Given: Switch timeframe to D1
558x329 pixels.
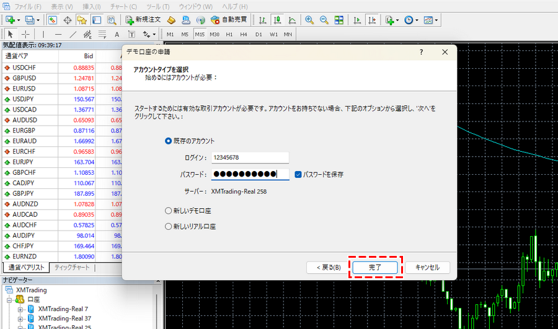Looking at the screenshot, I should (x=259, y=35).
